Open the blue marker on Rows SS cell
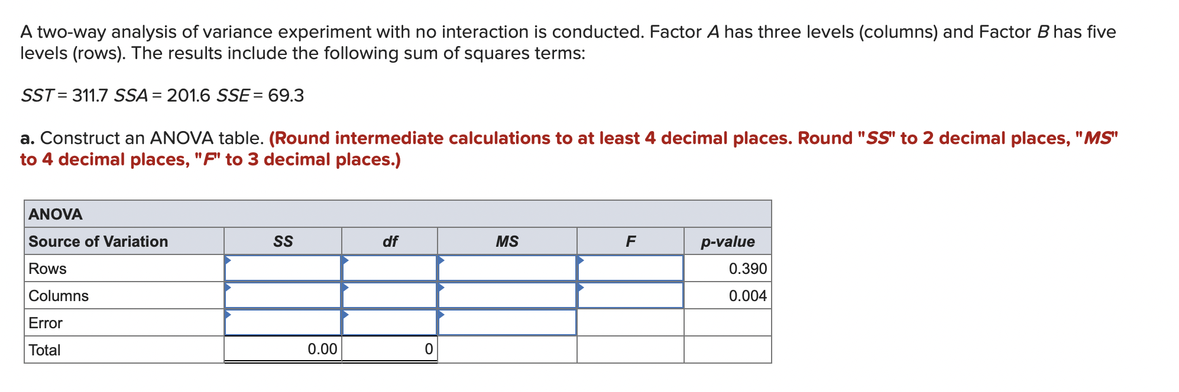 point(227,261)
